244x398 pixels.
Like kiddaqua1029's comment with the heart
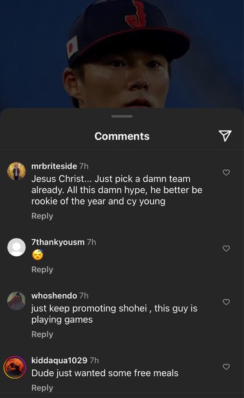click(x=226, y=366)
